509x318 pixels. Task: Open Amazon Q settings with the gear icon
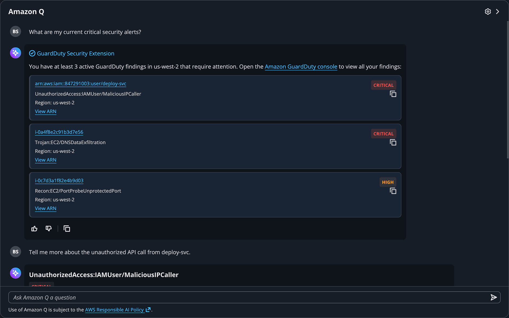point(488,11)
